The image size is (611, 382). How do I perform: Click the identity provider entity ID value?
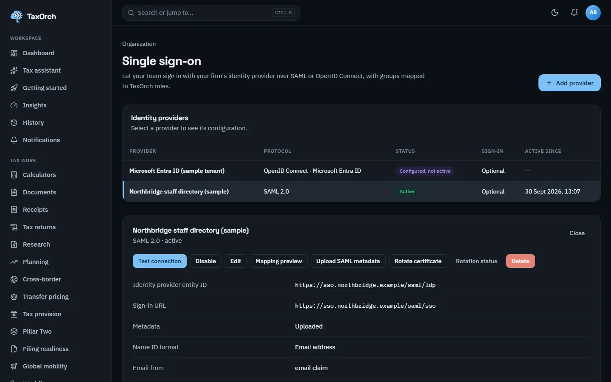click(365, 285)
